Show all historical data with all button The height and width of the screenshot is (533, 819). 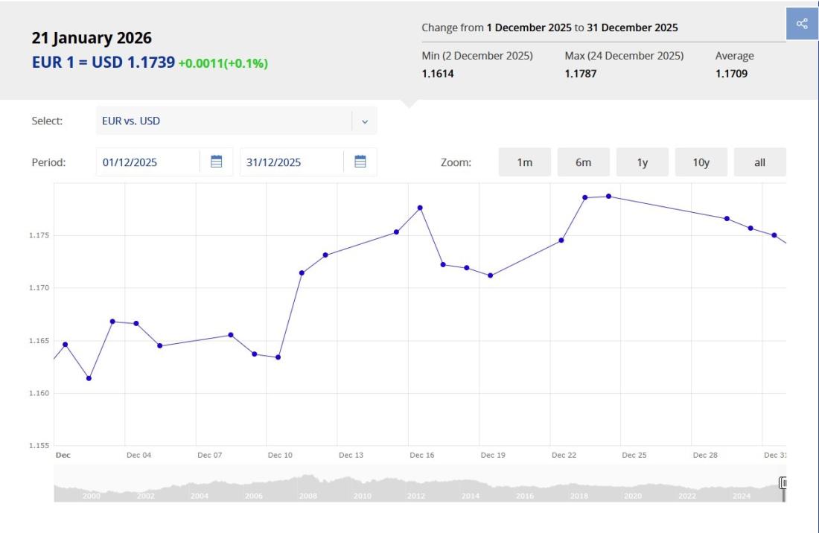click(759, 162)
